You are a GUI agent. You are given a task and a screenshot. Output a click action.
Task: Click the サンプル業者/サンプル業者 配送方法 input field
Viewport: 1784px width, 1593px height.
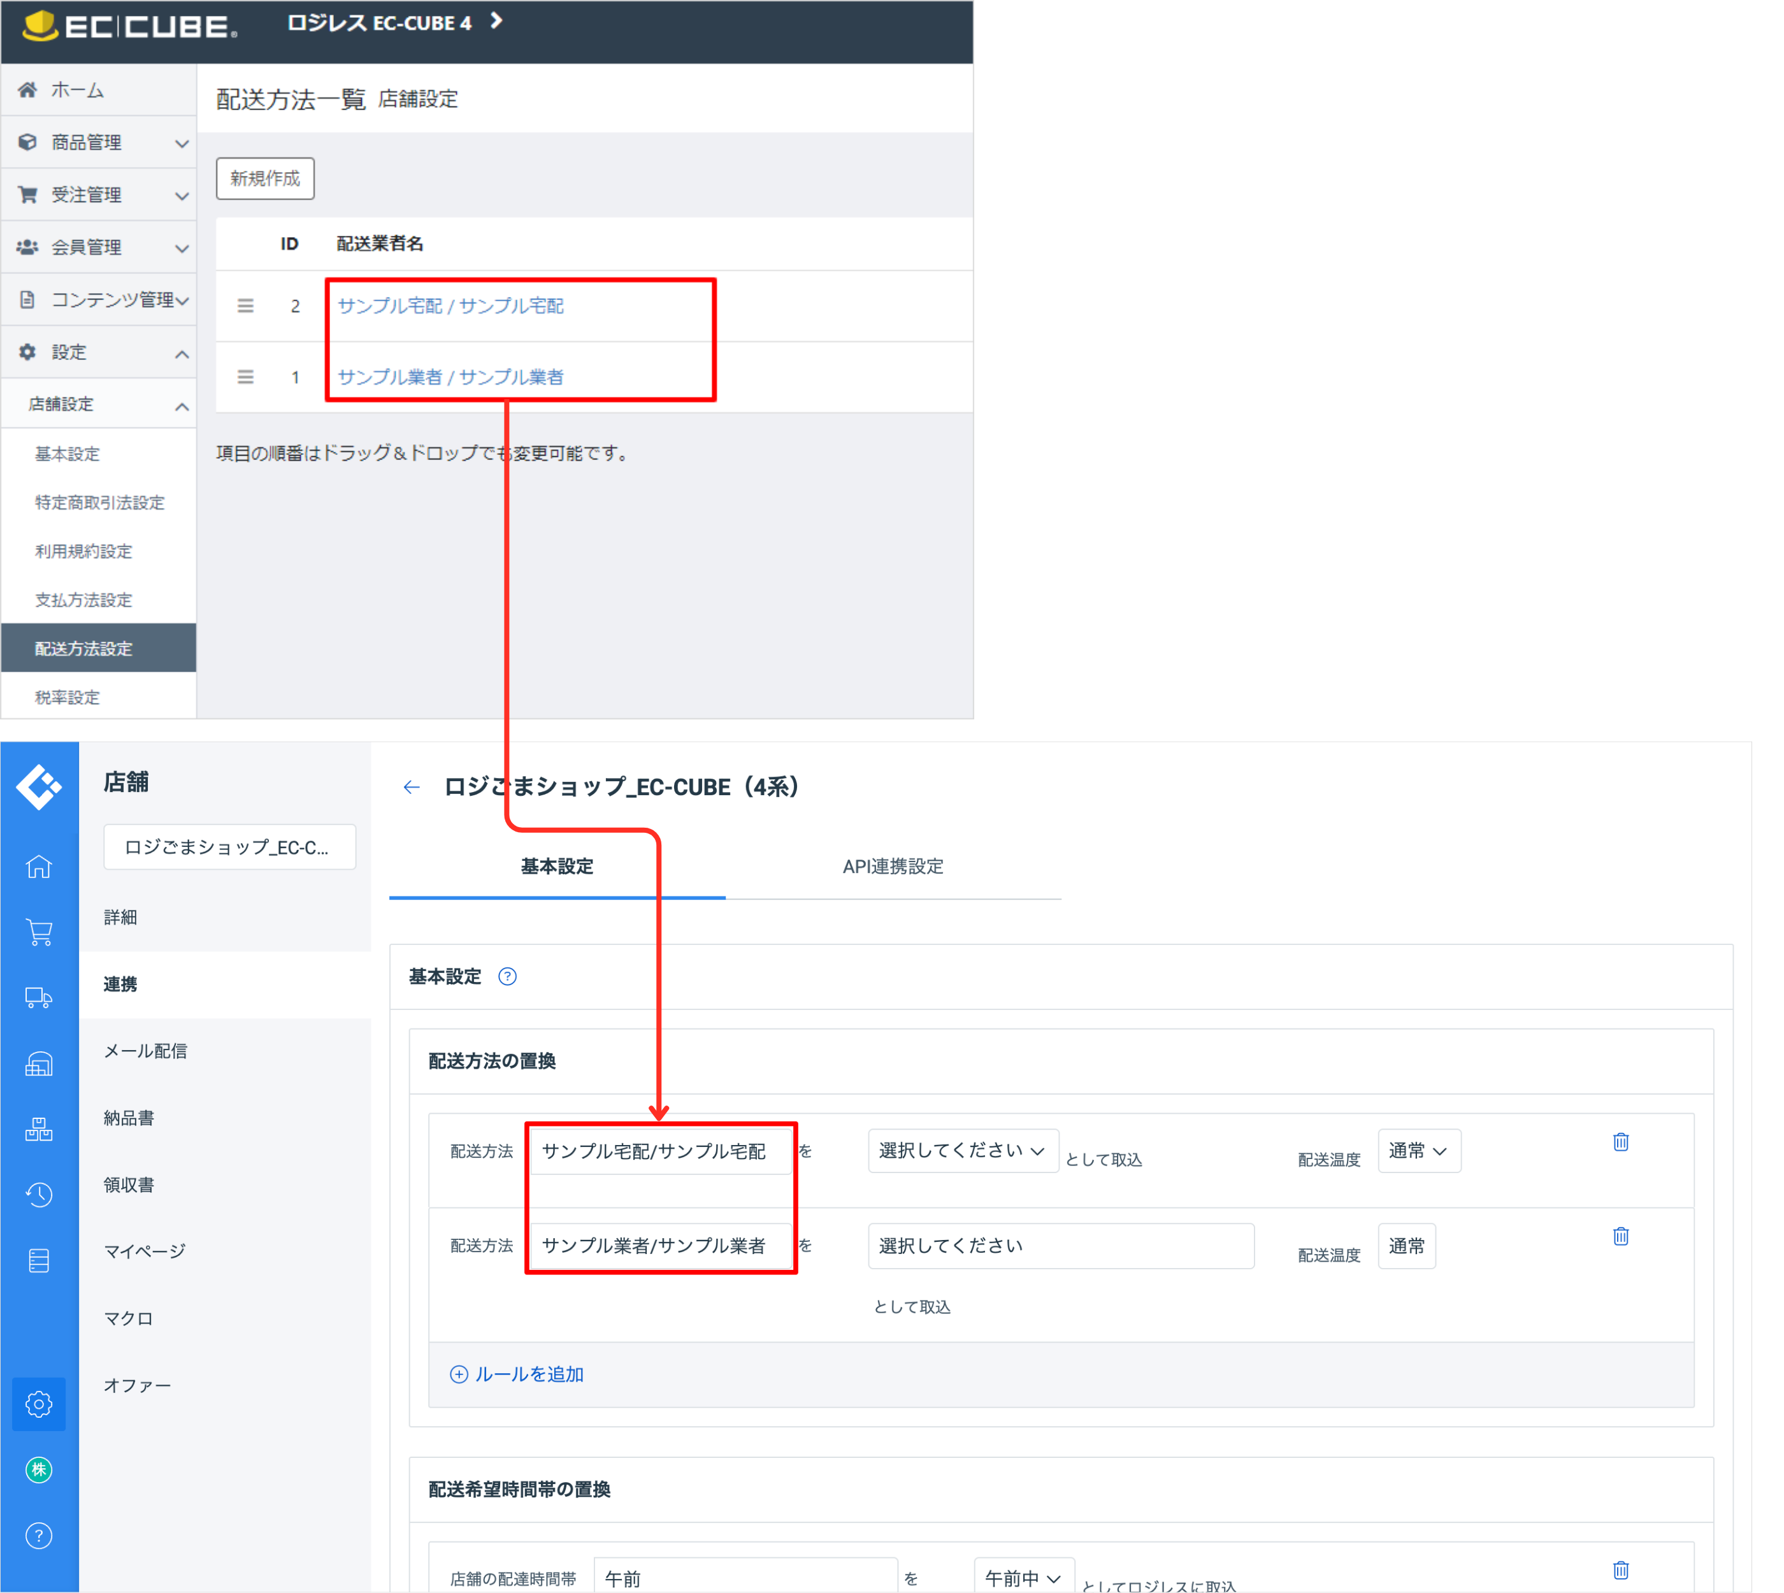coord(660,1246)
